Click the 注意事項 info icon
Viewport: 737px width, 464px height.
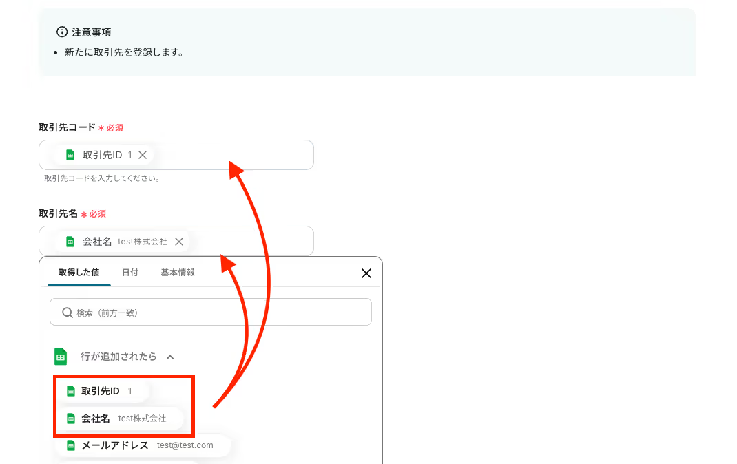(x=62, y=32)
